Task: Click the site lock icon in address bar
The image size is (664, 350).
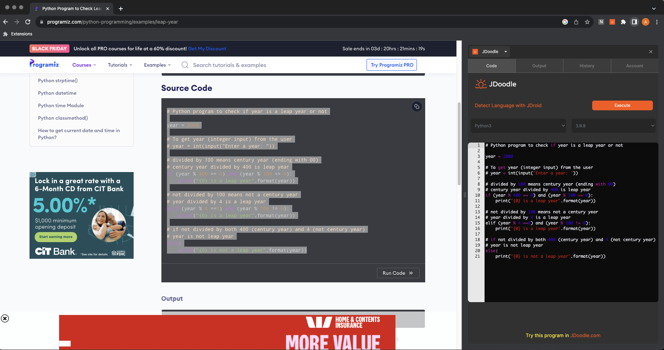Action: [42, 22]
